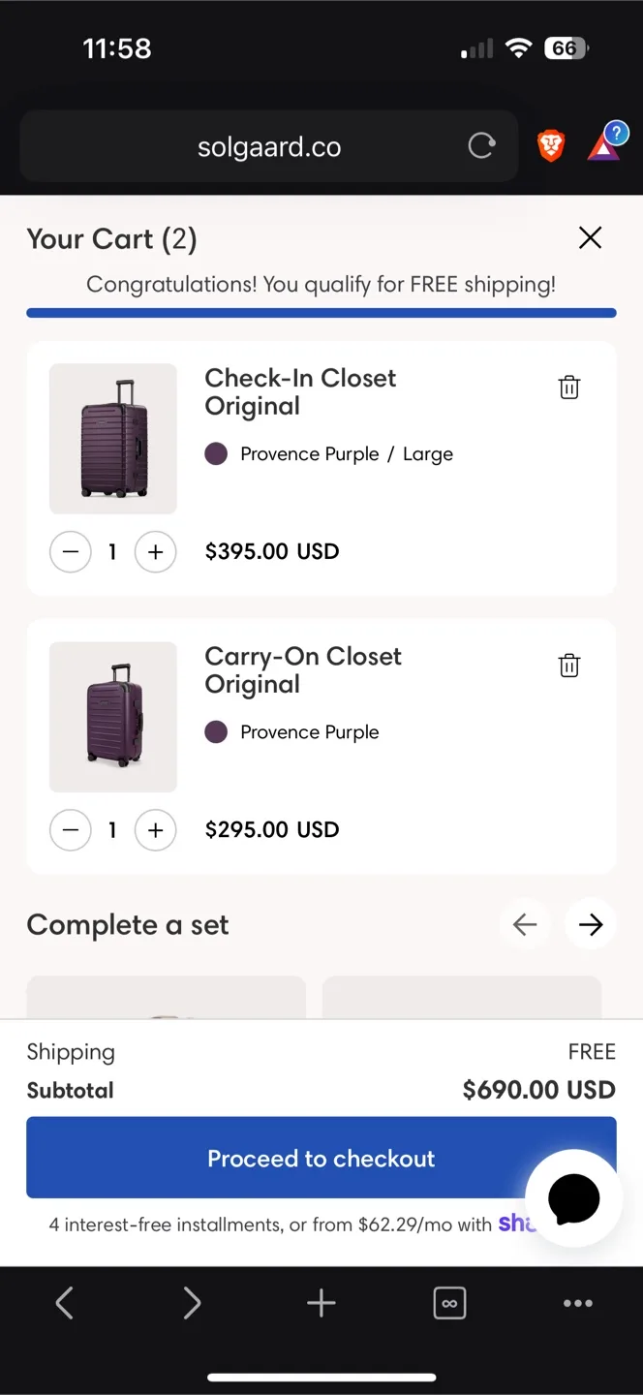The image size is (643, 1395).
Task: Go back in the Complete a set carousel
Action: click(525, 924)
